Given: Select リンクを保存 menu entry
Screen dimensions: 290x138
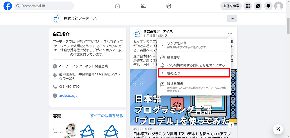Looking at the screenshot, I should coord(194,45).
